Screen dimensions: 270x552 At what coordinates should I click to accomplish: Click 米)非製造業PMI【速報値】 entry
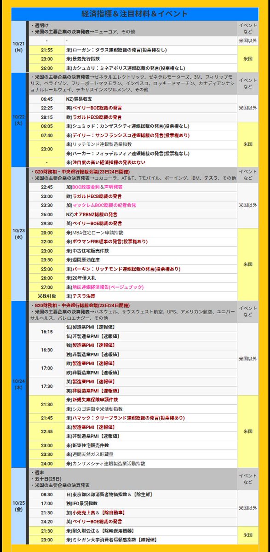click(x=151, y=437)
